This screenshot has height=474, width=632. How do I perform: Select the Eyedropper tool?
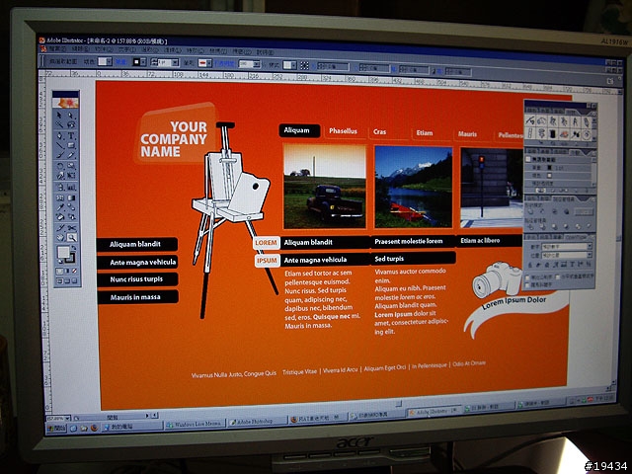(x=59, y=206)
